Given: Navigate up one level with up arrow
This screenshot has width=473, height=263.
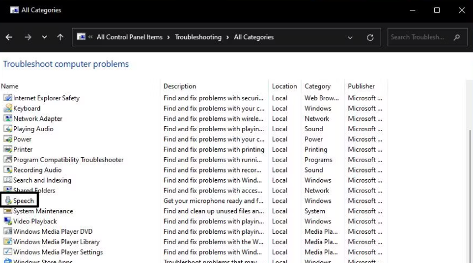Looking at the screenshot, I should 60,37.
